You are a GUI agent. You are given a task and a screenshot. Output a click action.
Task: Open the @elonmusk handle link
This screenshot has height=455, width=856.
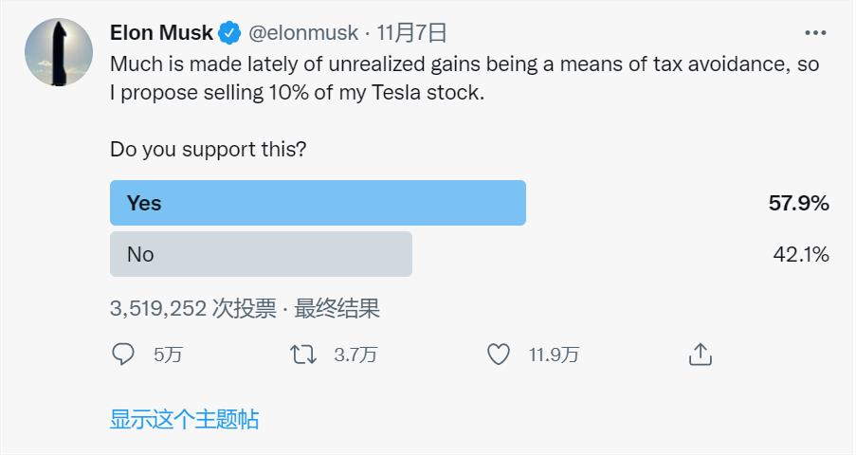click(303, 33)
